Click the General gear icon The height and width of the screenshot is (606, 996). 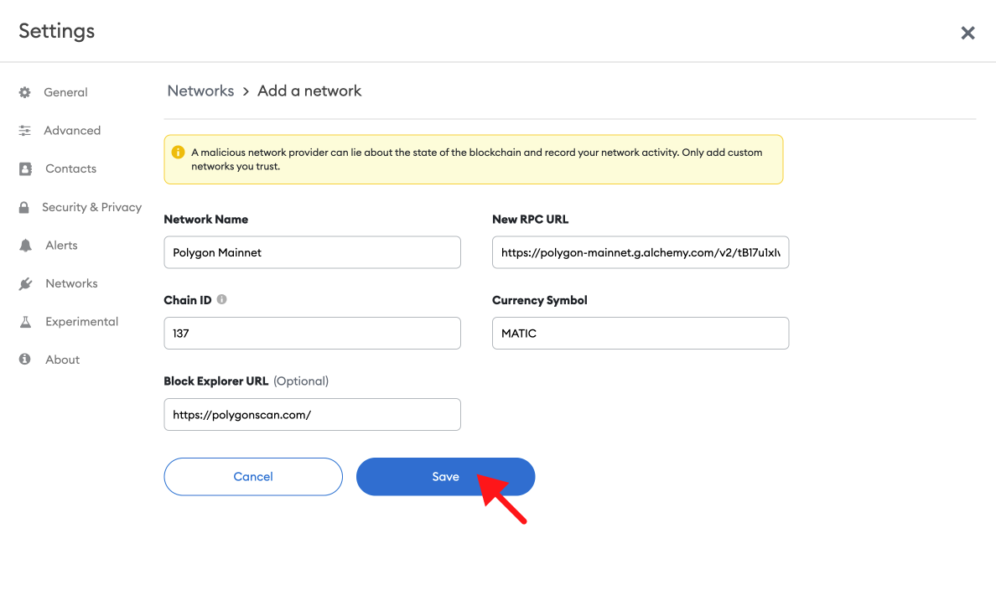25,93
